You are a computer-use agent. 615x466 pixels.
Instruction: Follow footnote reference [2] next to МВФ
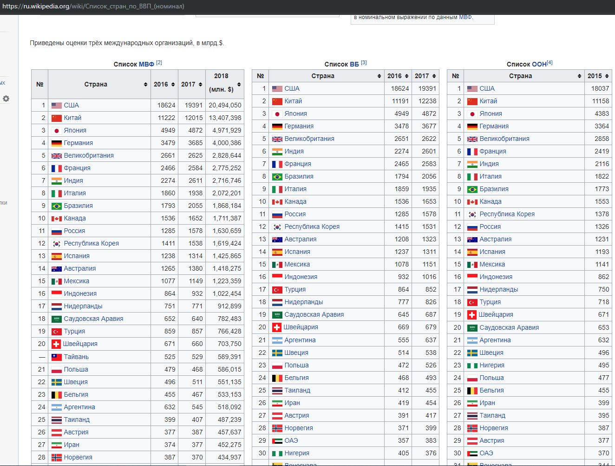159,62
